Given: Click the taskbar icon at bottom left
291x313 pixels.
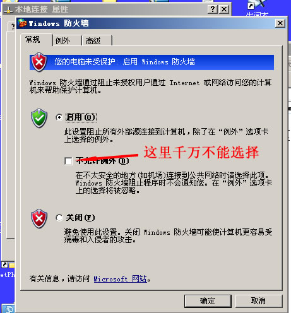Looking at the screenshot, I should pyautogui.click(x=9, y=309).
